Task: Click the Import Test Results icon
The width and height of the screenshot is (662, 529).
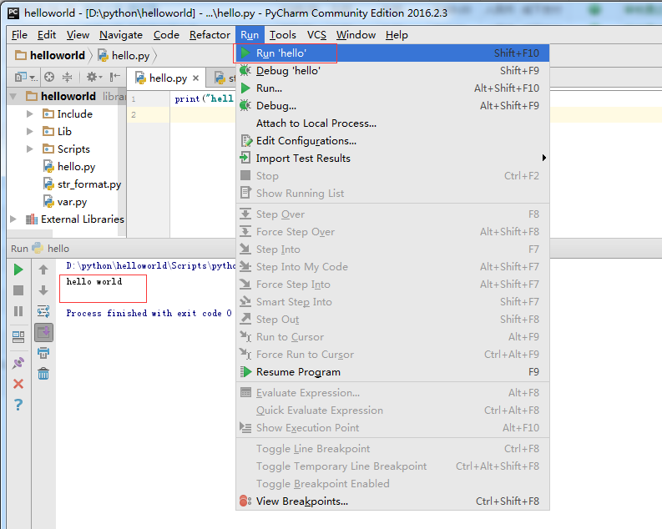Action: click(x=245, y=158)
